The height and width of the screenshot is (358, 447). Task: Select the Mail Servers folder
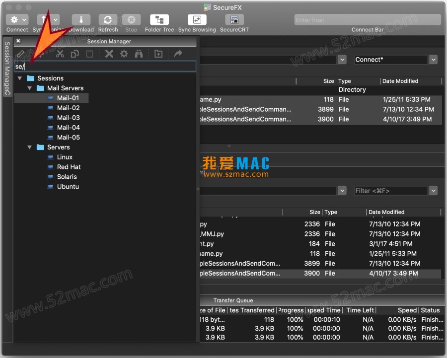pyautogui.click(x=65, y=88)
